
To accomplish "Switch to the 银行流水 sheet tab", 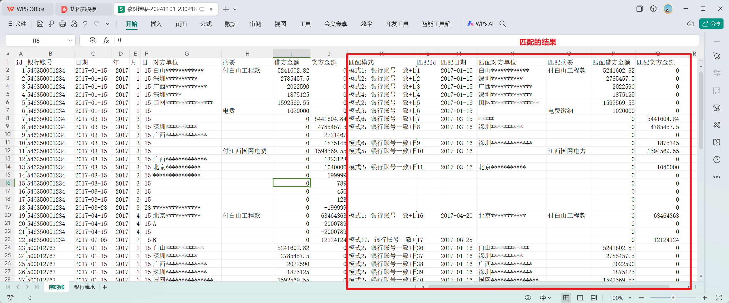I will pos(84,287).
